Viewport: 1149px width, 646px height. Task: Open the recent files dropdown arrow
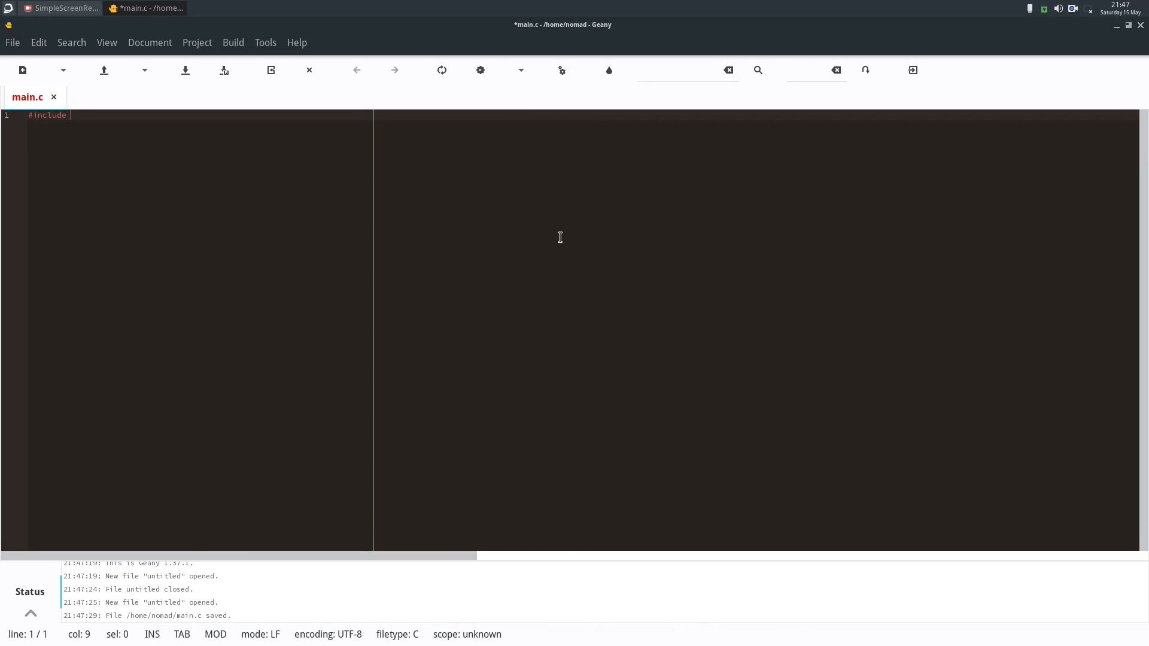144,70
